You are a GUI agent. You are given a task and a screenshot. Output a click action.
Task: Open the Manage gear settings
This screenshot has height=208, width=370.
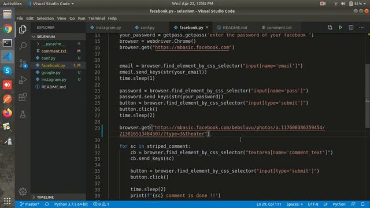23,191
